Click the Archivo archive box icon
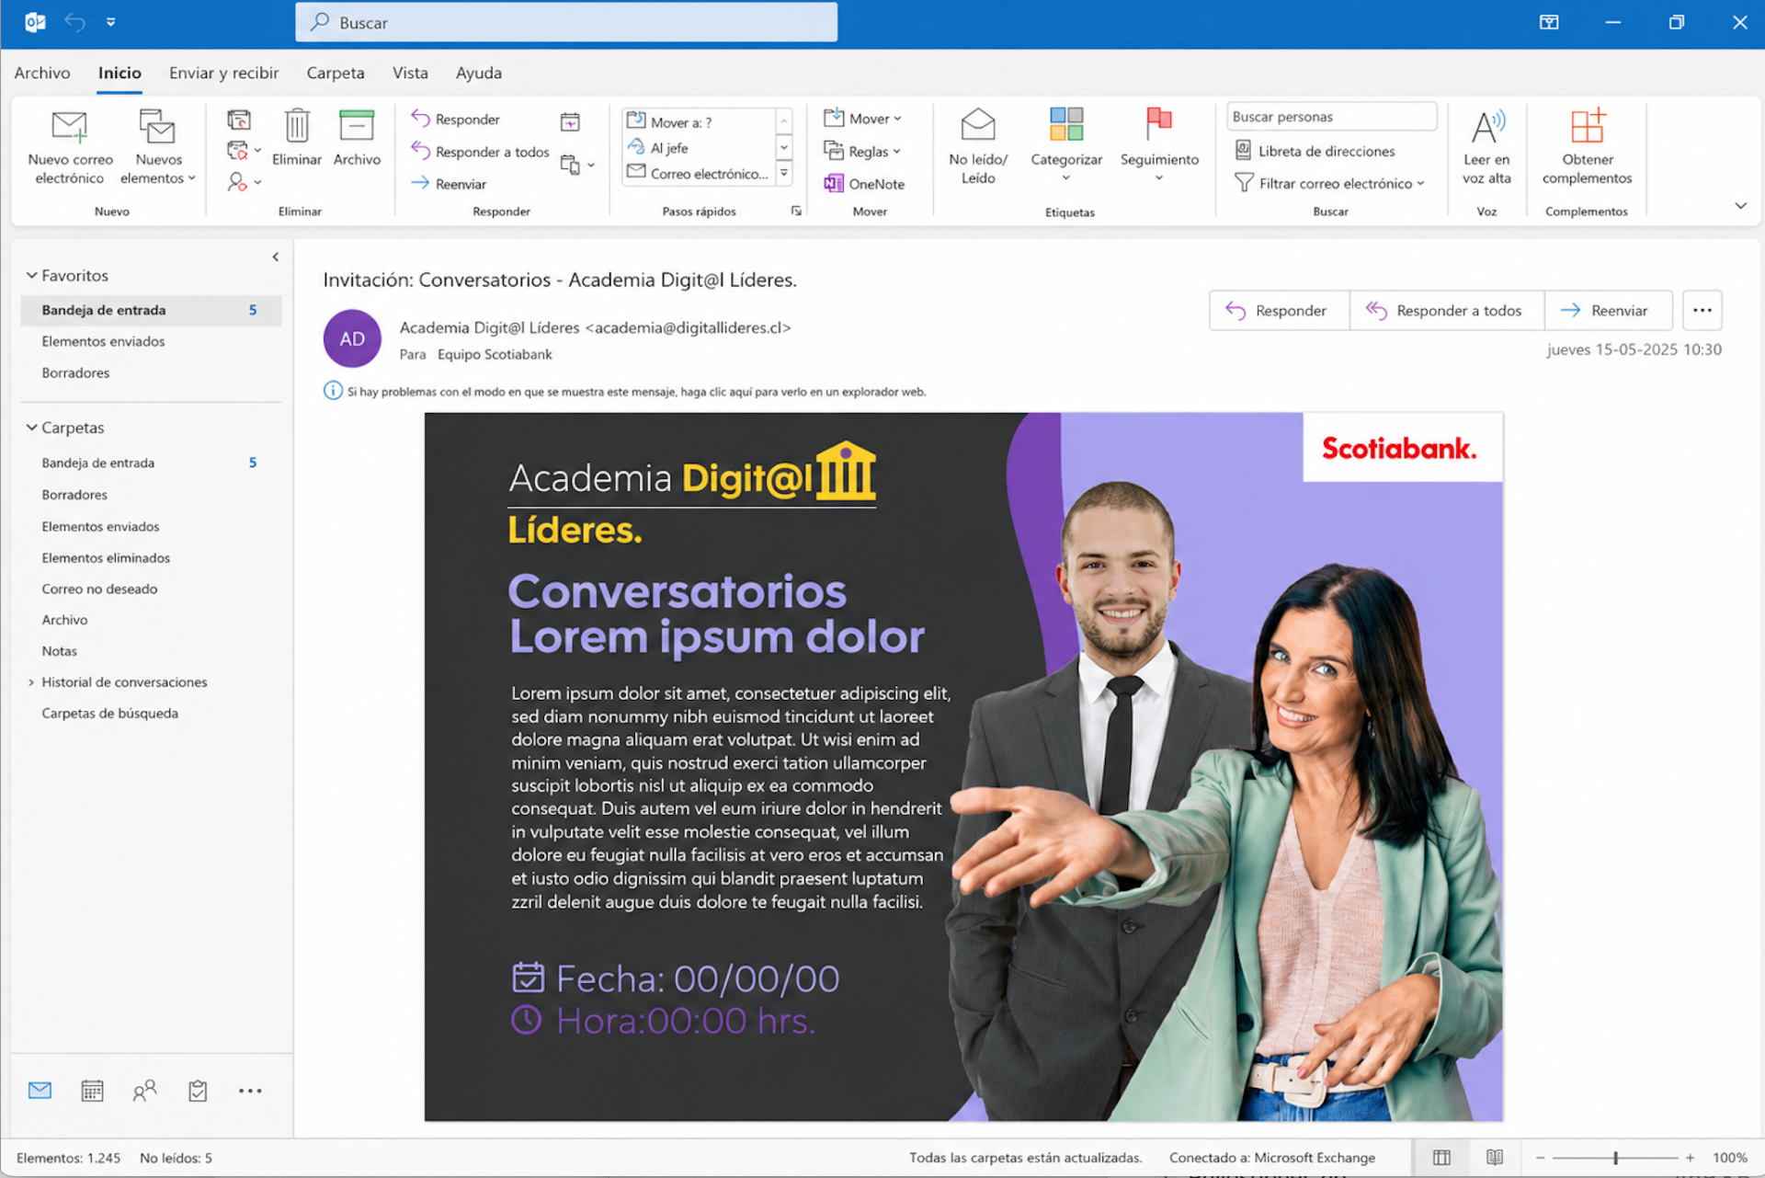The image size is (1765, 1178). pos(357,126)
